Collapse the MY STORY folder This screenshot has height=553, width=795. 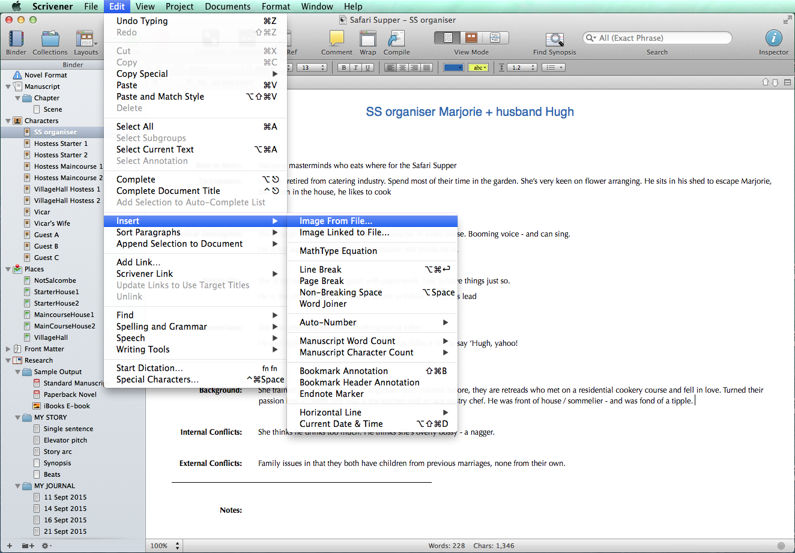(17, 417)
